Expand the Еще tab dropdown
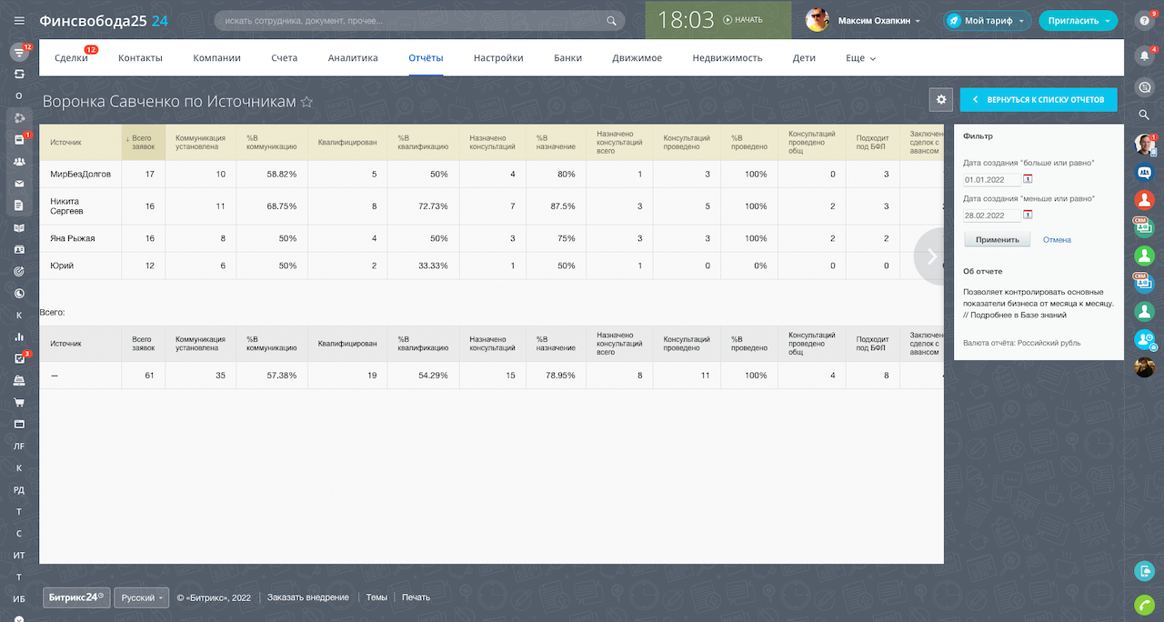 860,58
